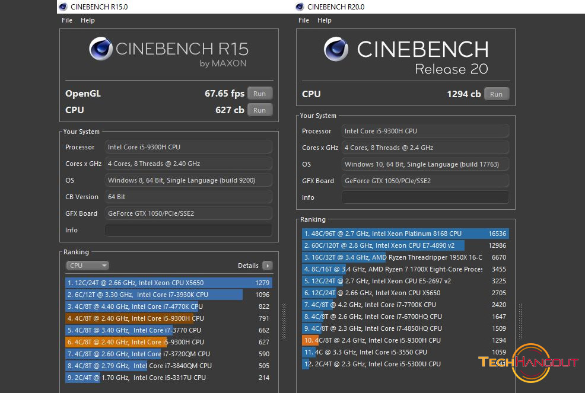The image size is (585, 393).
Task: Select R20 ranking row Intel Core i5-5300U
Action: coord(406,364)
